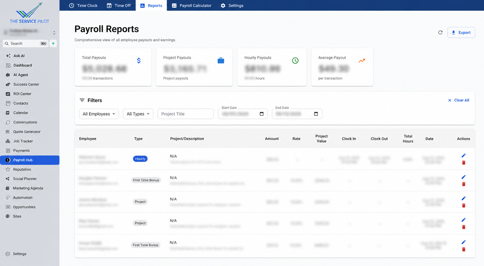Expand the All Employees dropdown
Image resolution: width=484 pixels, height=266 pixels.
tap(99, 114)
